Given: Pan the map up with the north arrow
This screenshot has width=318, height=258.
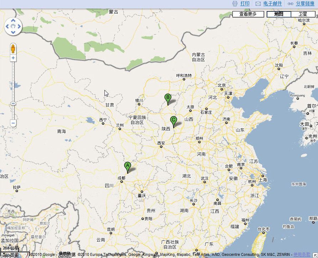Looking at the screenshot, I should point(13,20).
